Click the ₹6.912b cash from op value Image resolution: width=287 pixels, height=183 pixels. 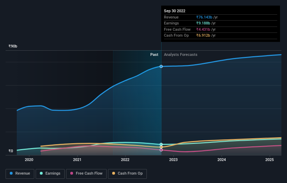[x=203, y=36]
